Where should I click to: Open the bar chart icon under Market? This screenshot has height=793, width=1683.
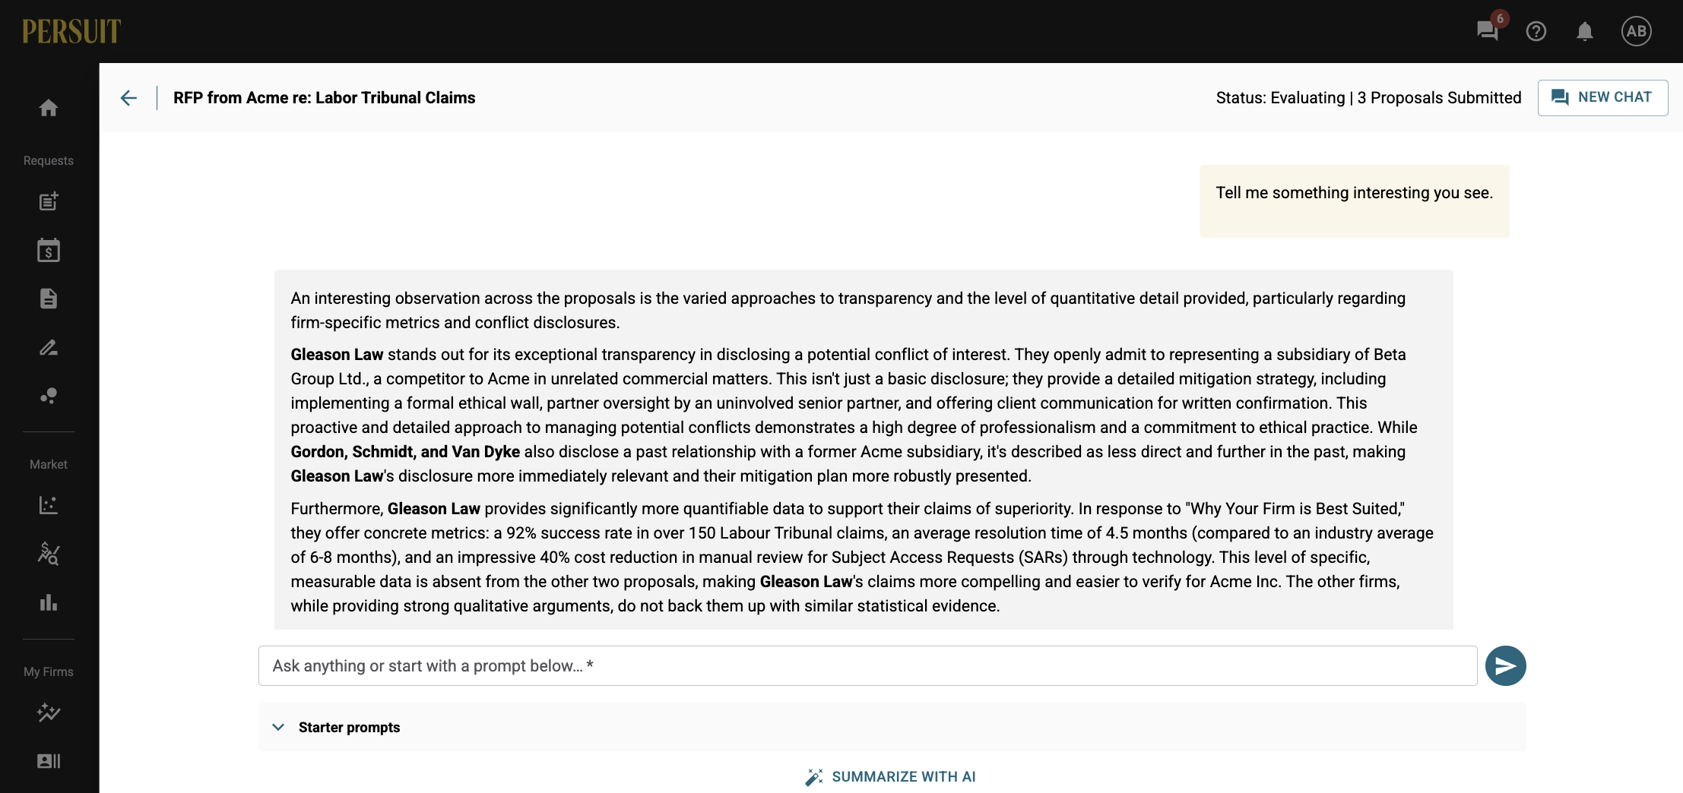pos(49,602)
